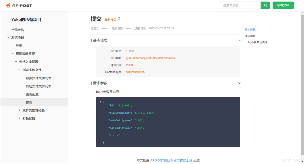Collapse the JSON body triangle toggle

click(101, 102)
